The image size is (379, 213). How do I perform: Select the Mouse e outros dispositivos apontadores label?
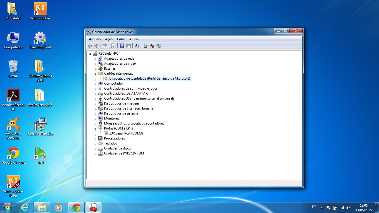click(134, 123)
